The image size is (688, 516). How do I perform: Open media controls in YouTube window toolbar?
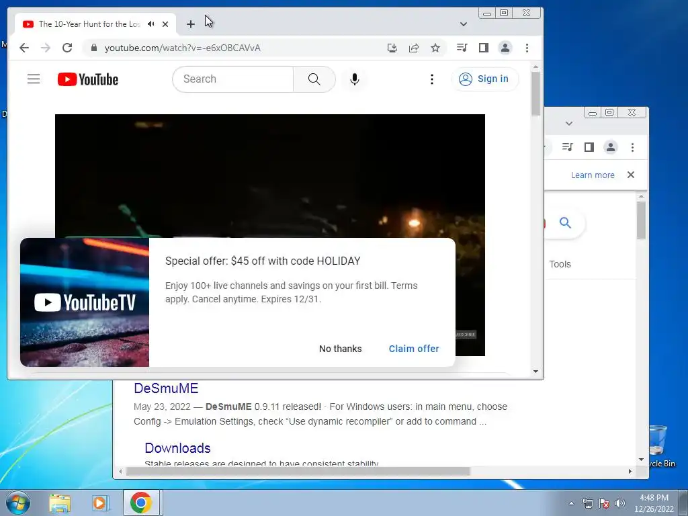[x=462, y=48]
